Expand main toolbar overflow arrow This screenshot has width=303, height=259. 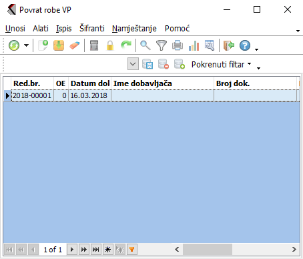point(256,49)
